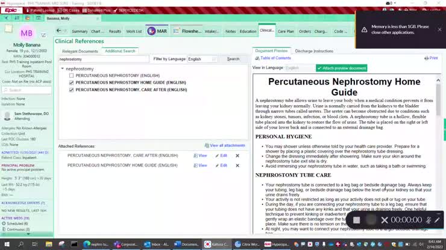Check PERCUTANEOUS NEPHROSTOMY (ENGLISH) checkbox
Screen dimensions: 446x250
coord(71,76)
